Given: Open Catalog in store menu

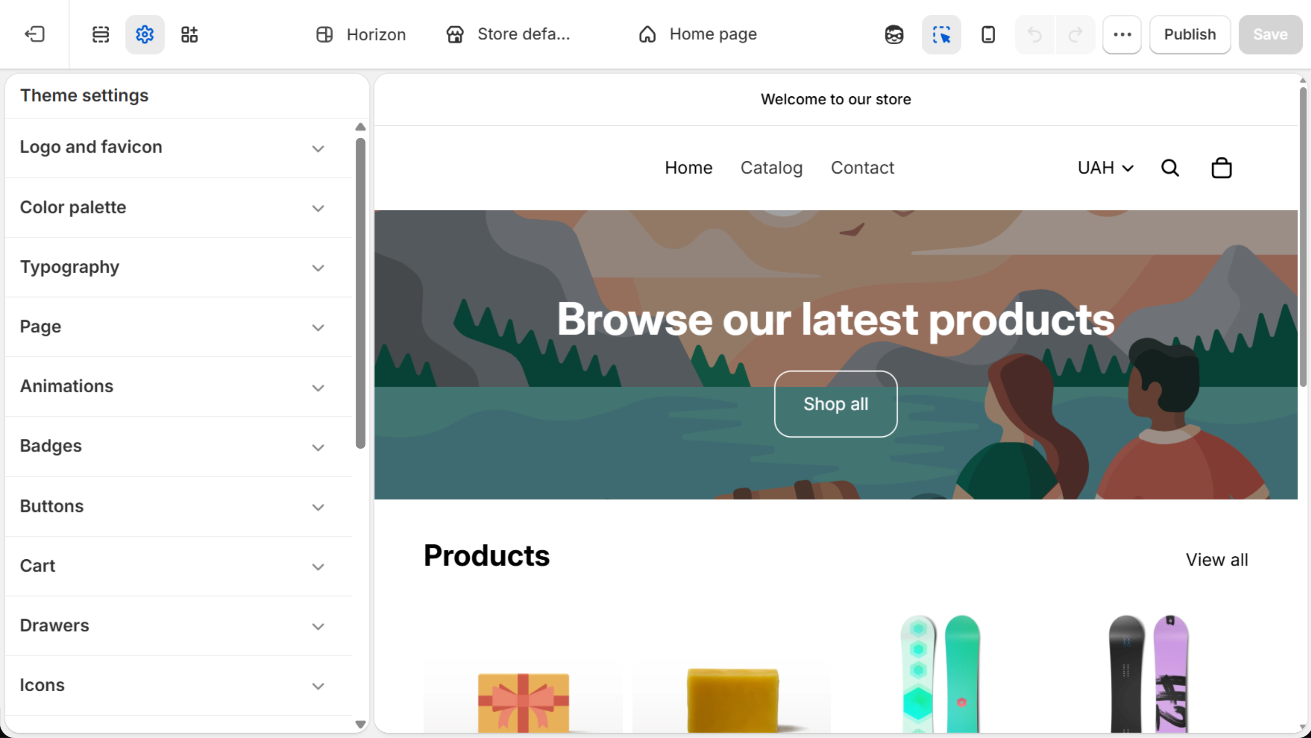Looking at the screenshot, I should [x=771, y=168].
